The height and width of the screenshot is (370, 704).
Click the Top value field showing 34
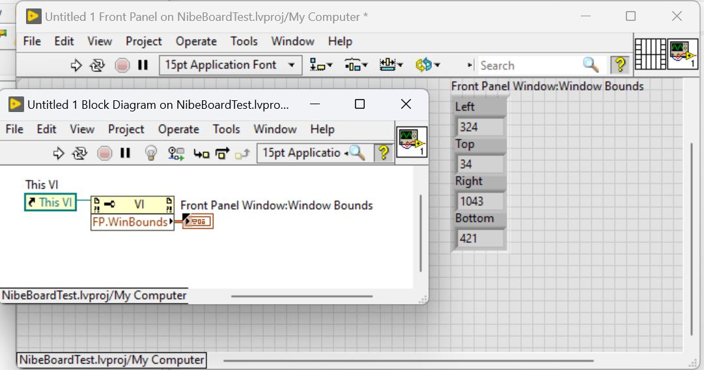point(480,164)
